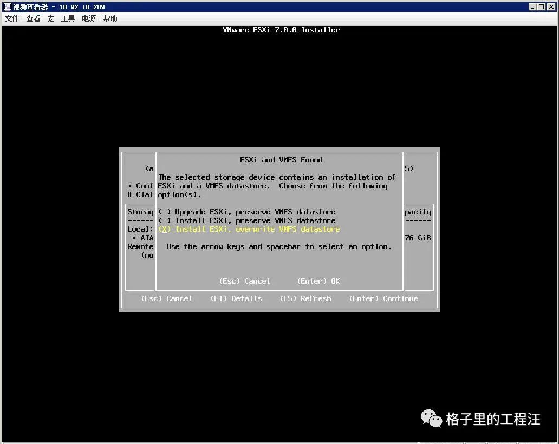Click the 'Local:' storage label
The width and height of the screenshot is (559, 444).
point(140,229)
